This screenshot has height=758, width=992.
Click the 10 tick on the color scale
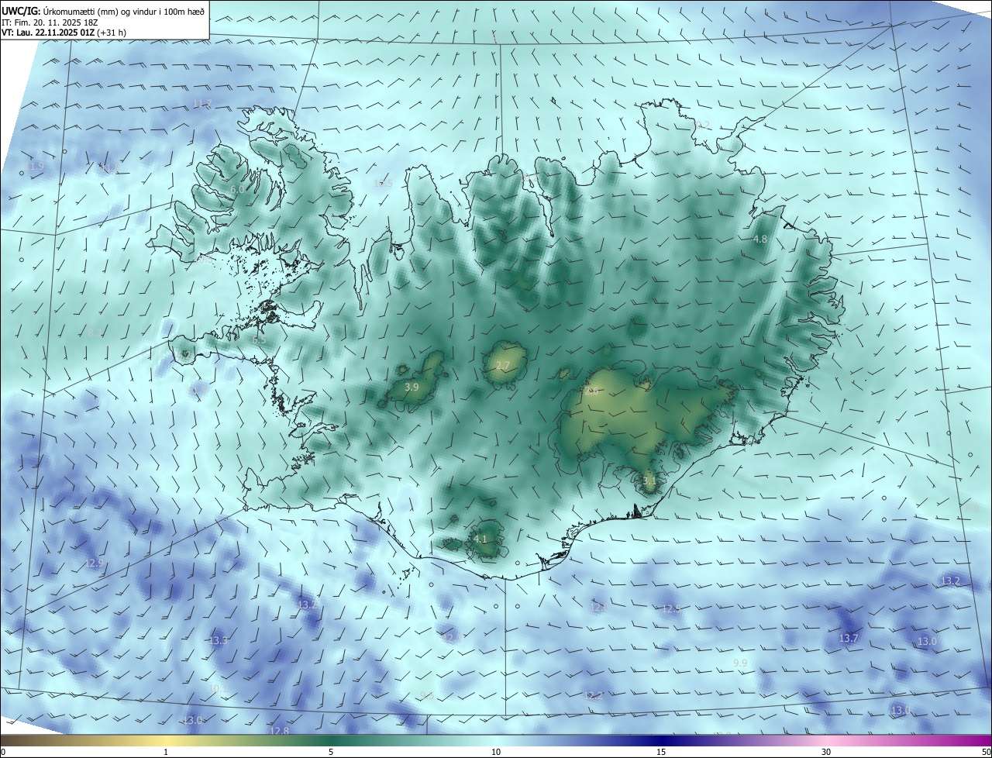click(x=496, y=752)
